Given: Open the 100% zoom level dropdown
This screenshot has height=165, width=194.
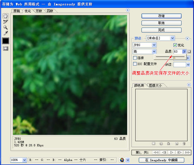Looking at the screenshot, I should pos(19,160).
